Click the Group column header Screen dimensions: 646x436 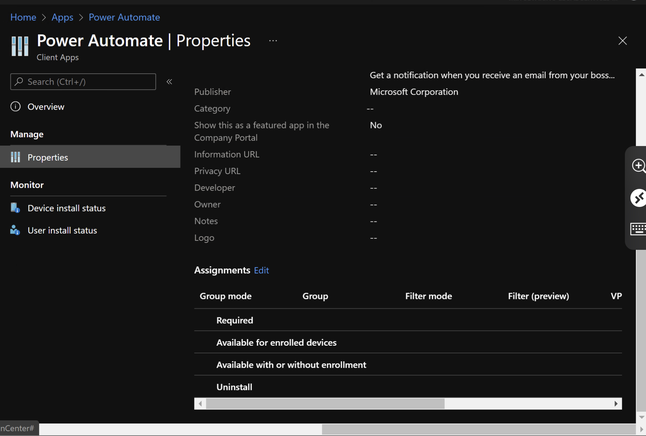[315, 296]
